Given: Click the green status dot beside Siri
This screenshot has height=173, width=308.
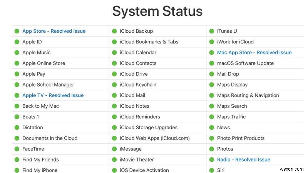Looking at the screenshot, I should pyautogui.click(x=211, y=170).
